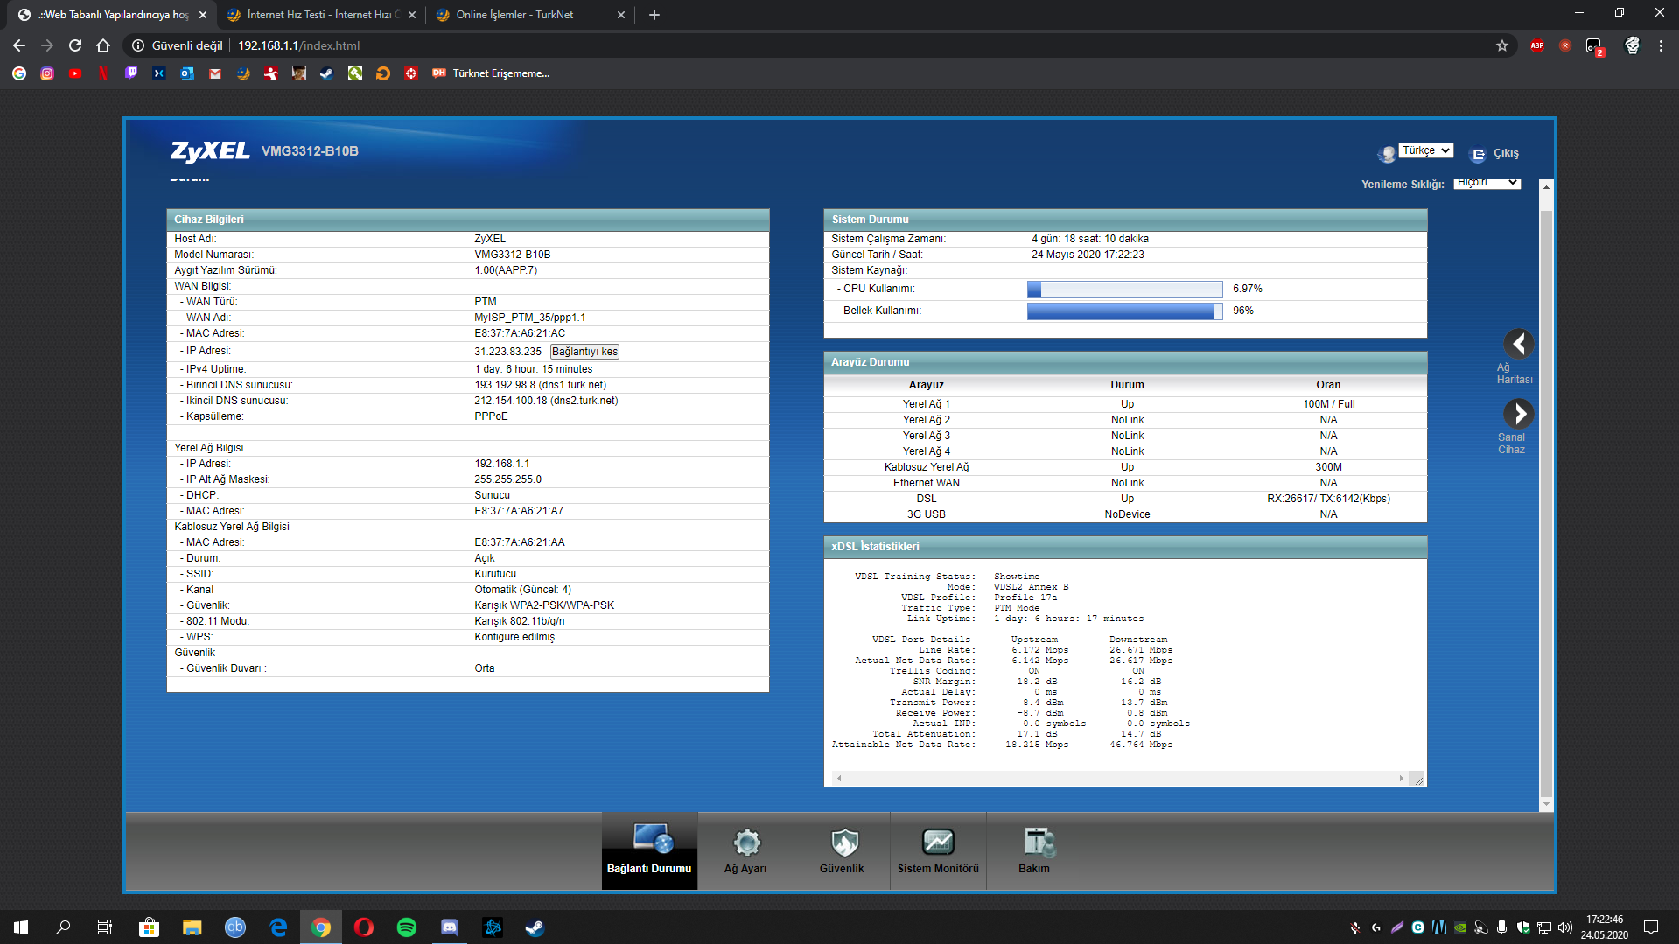1679x944 pixels.
Task: Open the Yenileme Sıklığı dropdown
Action: coord(1487,183)
